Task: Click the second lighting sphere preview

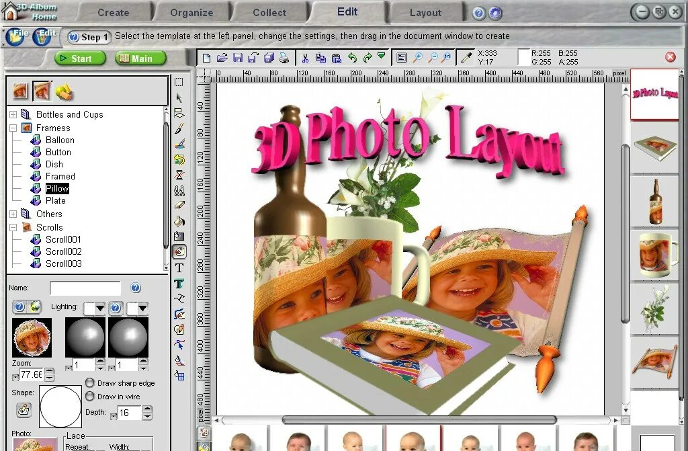Action: [128, 337]
